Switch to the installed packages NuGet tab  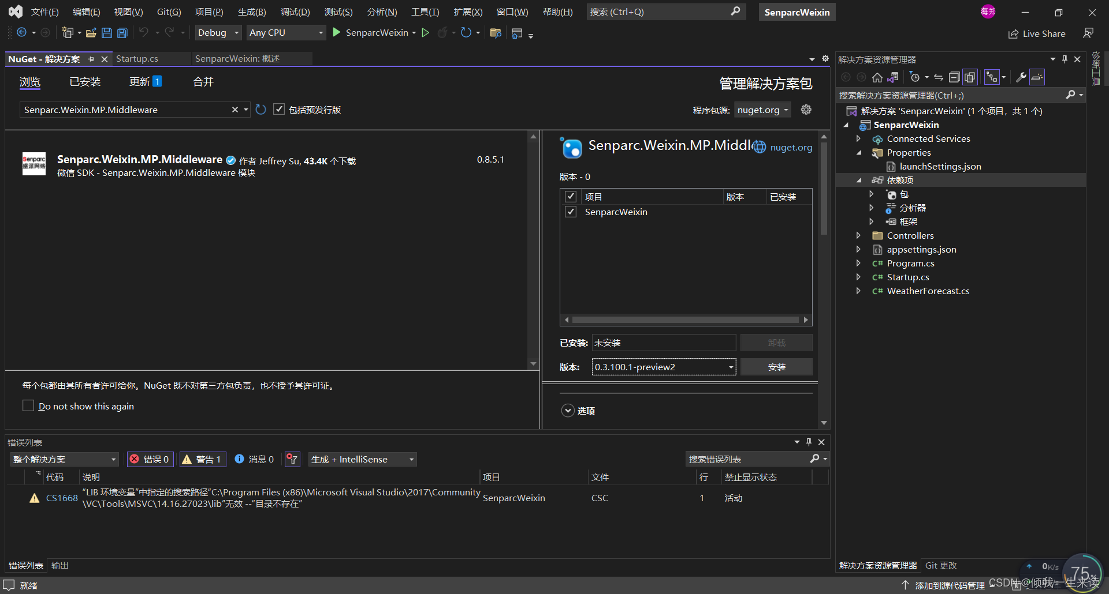85,82
